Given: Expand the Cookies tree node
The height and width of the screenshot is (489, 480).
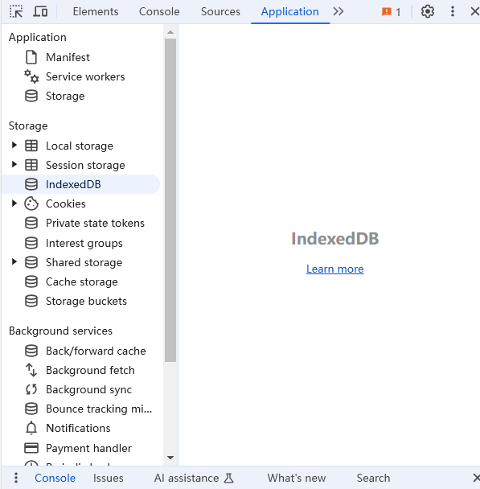Looking at the screenshot, I should (x=14, y=203).
